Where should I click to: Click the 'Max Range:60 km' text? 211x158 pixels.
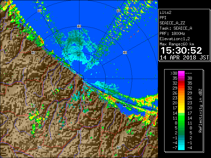[x=177, y=44]
